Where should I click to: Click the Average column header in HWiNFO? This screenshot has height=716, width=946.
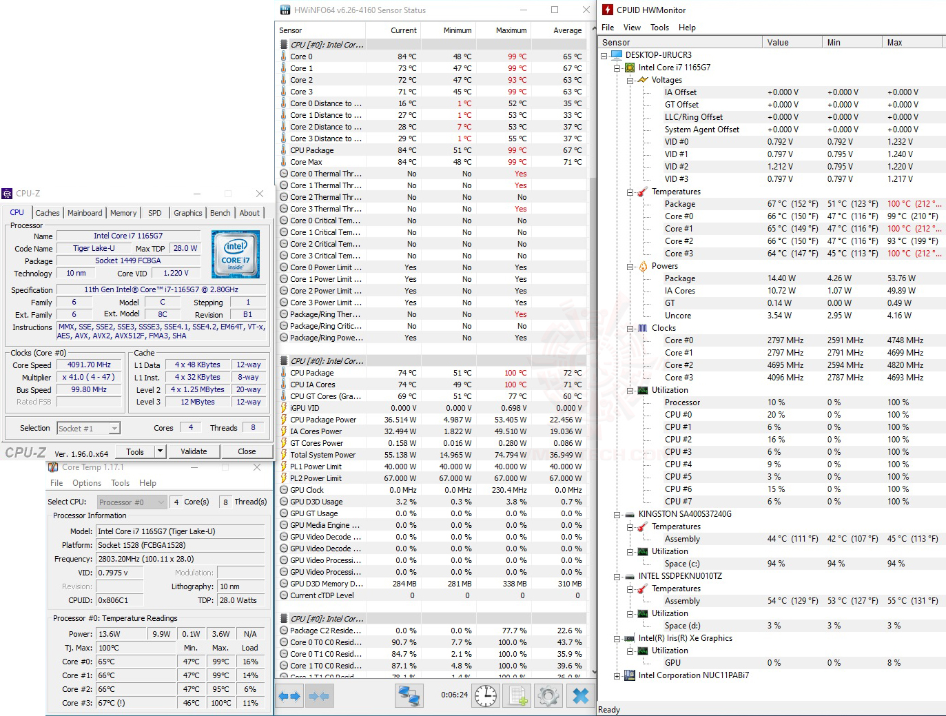[x=558, y=30]
